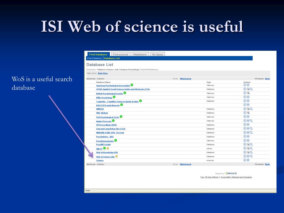The height and width of the screenshot is (213, 284).
Task: Open the ERIC (Dialog) link
Action: (102, 113)
